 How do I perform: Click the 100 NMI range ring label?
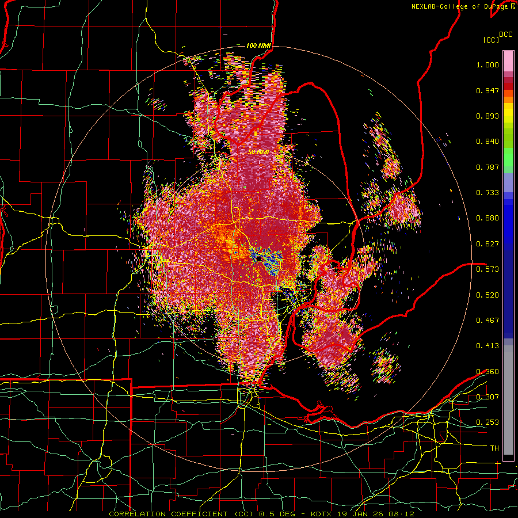click(x=258, y=45)
